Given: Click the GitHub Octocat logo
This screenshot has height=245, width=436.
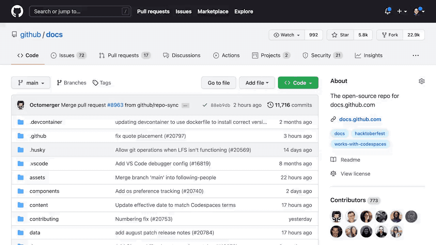Looking at the screenshot, I should (x=17, y=11).
